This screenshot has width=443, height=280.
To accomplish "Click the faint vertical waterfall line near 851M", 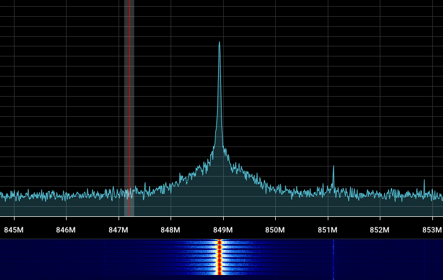I will click(x=333, y=259).
